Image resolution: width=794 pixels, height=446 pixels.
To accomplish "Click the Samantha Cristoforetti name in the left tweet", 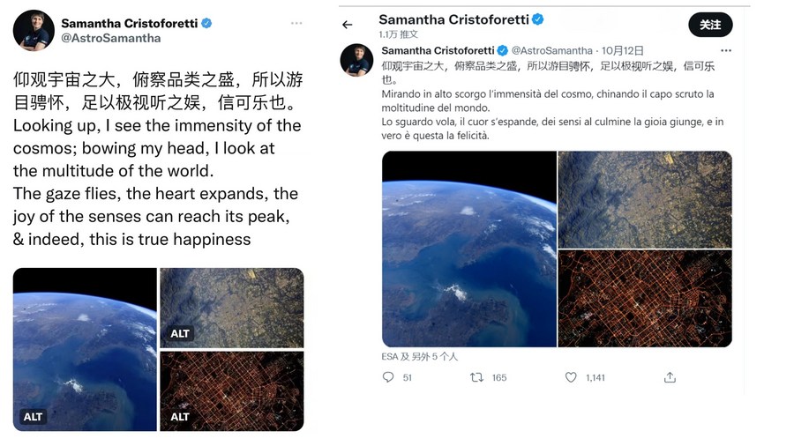I will click(129, 22).
